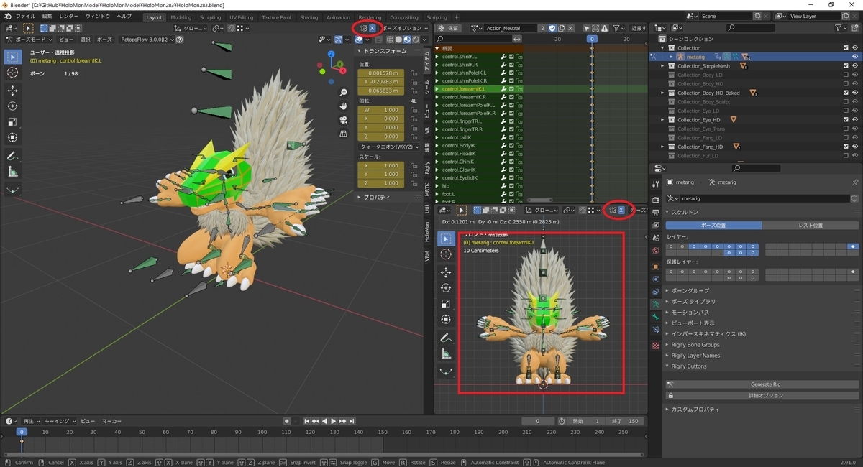863x467 pixels.
Task: Click the pan hand icon in the main viewport
Action: pos(344,106)
